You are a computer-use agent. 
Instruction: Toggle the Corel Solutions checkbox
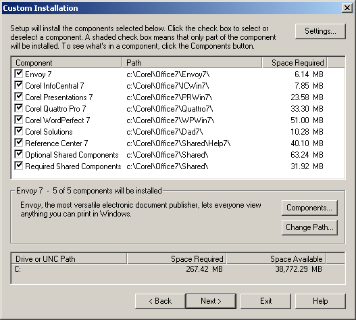coord(18,131)
